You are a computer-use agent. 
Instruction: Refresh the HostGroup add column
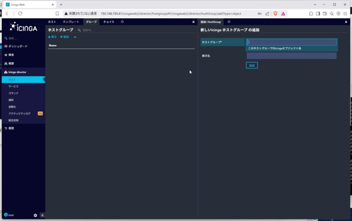tap(229, 22)
